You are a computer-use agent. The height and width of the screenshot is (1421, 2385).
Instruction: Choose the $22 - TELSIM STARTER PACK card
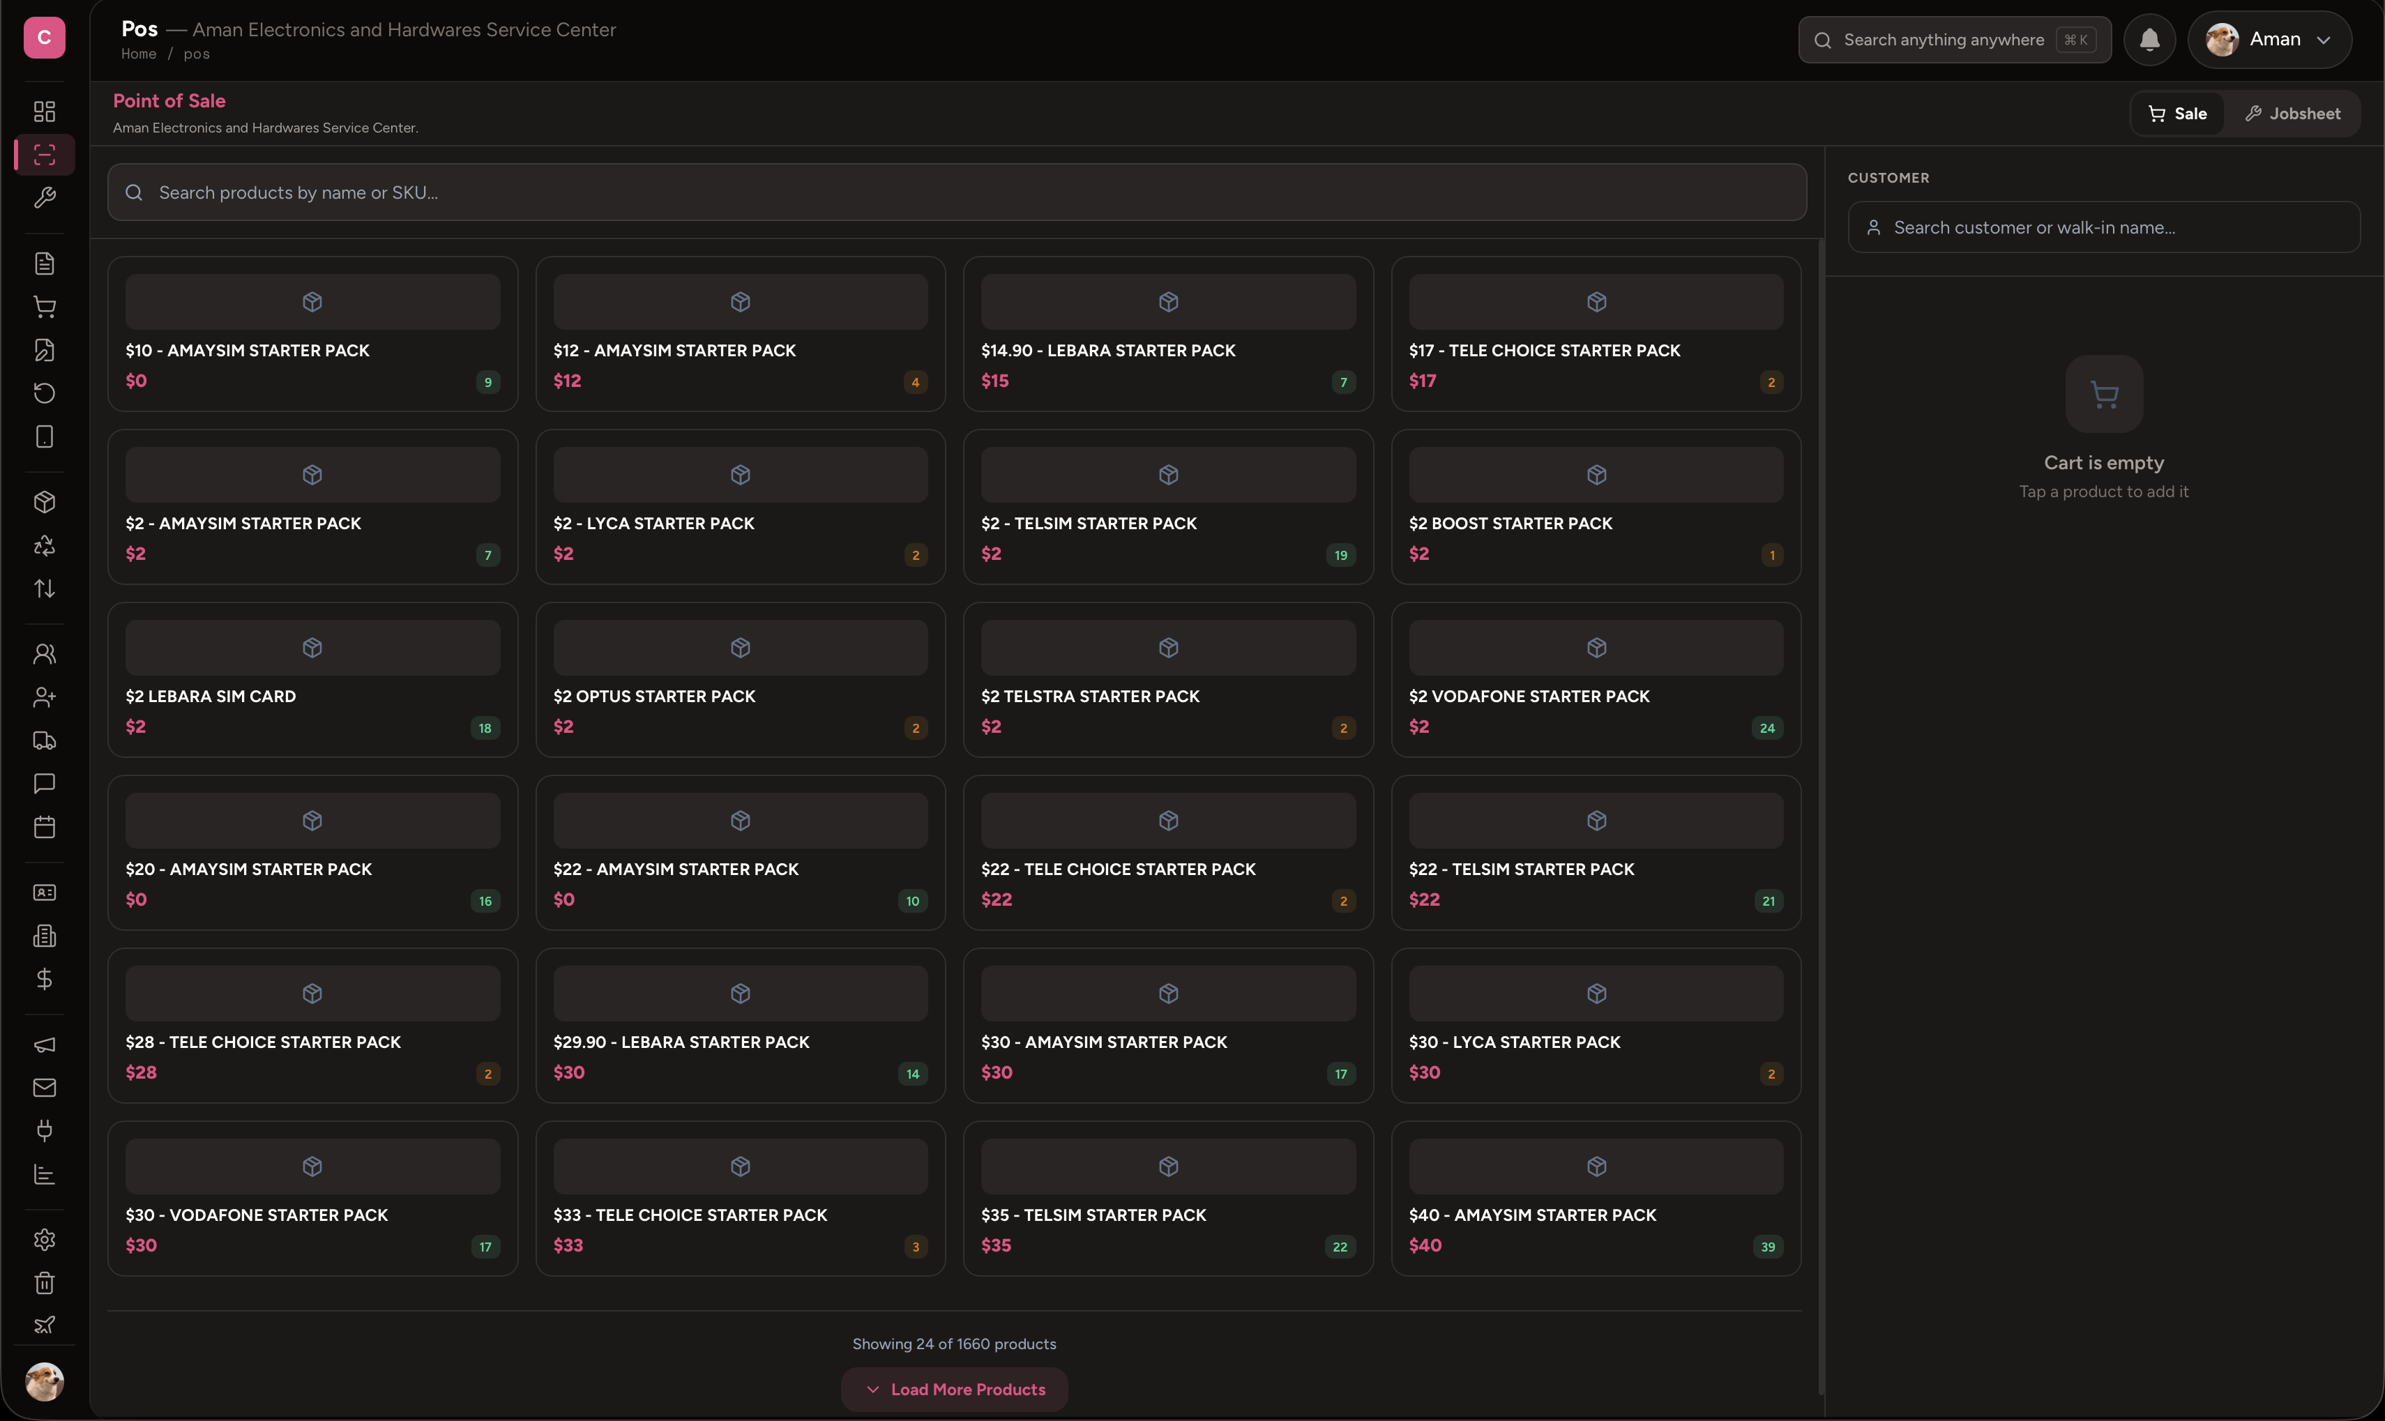[1596, 853]
